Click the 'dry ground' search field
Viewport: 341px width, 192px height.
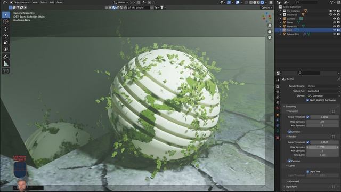(139, 7)
